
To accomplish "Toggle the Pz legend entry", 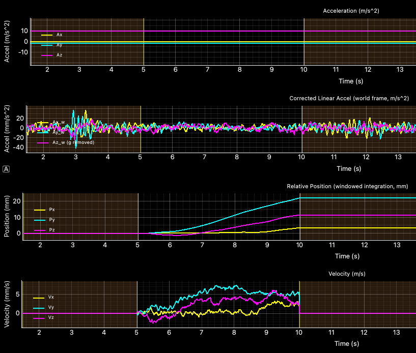I will pos(52,230).
